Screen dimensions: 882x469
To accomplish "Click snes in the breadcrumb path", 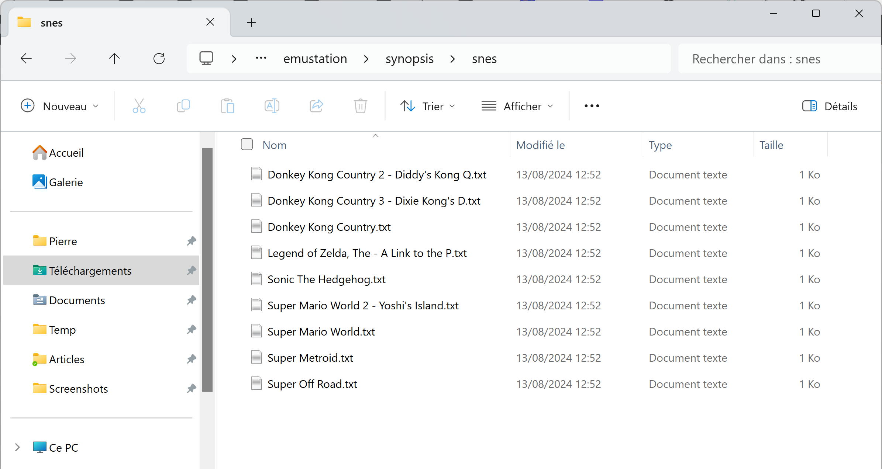I will [x=484, y=59].
